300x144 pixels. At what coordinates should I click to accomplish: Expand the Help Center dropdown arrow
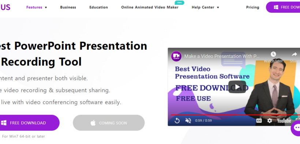[x=218, y=7]
